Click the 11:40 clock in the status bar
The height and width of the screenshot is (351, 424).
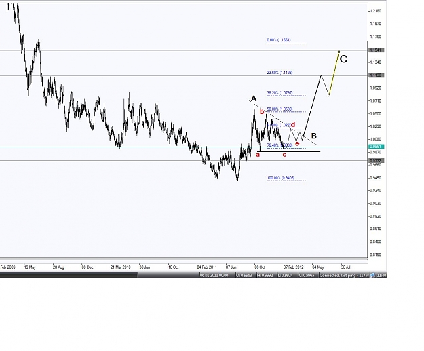coord(381,275)
